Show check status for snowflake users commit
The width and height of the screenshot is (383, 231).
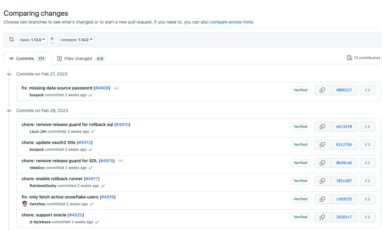point(91,204)
